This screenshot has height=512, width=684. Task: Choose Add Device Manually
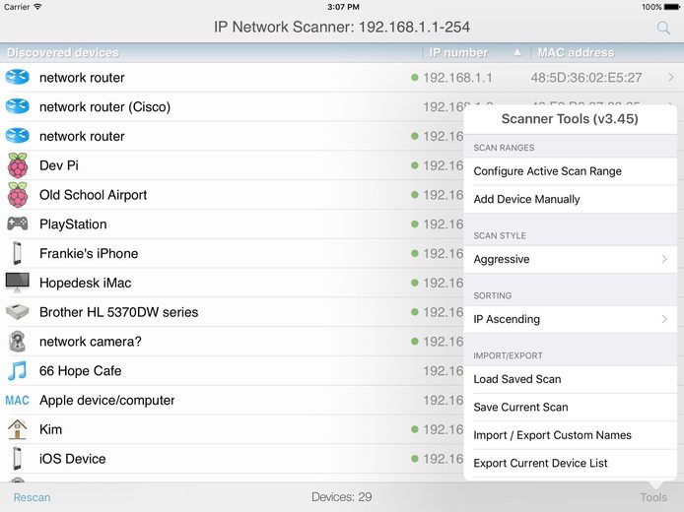(x=570, y=199)
